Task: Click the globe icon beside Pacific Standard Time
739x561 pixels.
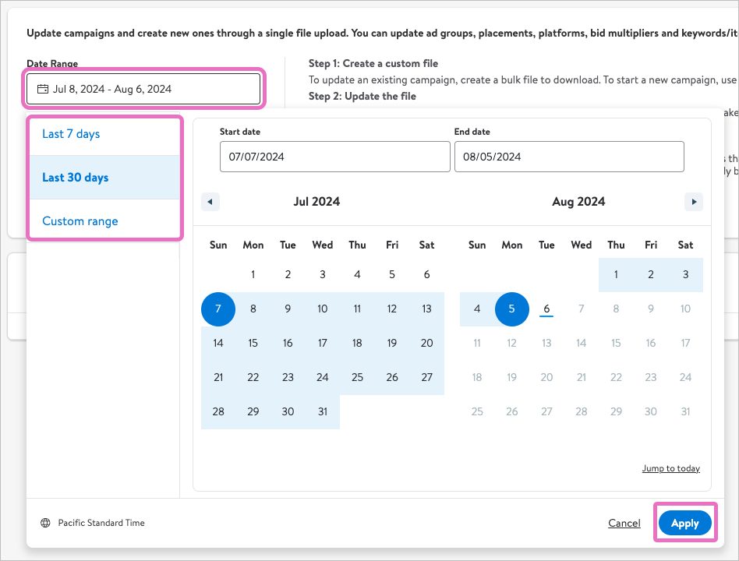Action: (x=46, y=523)
